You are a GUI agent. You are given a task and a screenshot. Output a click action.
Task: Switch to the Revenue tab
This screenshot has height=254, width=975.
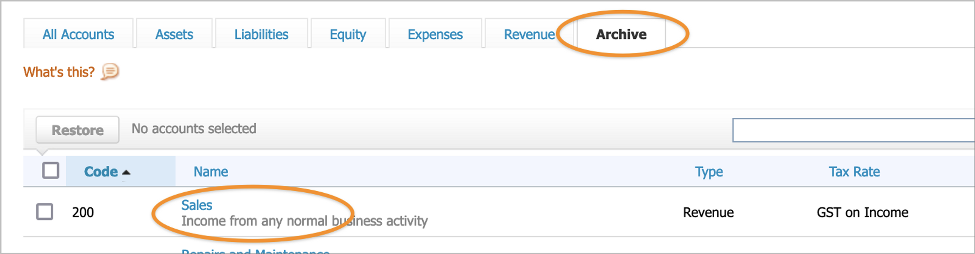[x=529, y=34]
